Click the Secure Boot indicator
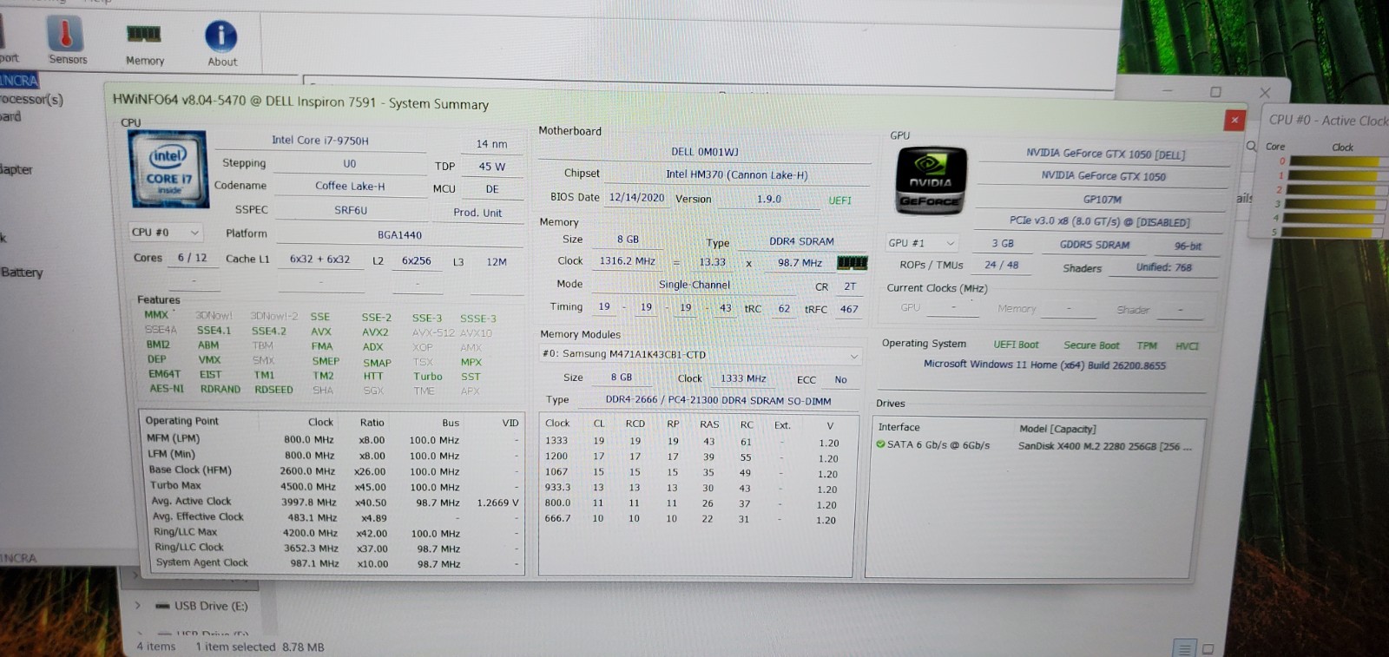1389x657 pixels. click(x=1091, y=345)
